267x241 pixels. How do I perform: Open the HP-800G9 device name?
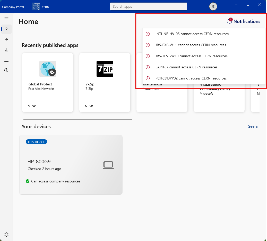click(39, 162)
